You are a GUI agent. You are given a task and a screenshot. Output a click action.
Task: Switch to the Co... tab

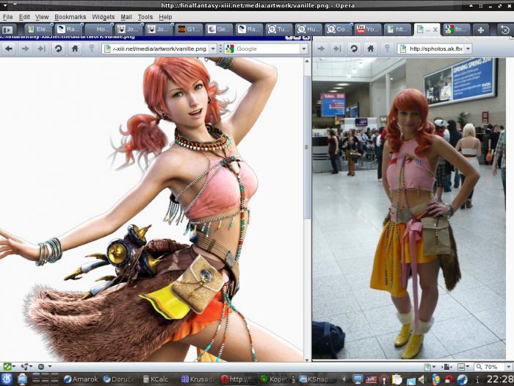point(339,29)
